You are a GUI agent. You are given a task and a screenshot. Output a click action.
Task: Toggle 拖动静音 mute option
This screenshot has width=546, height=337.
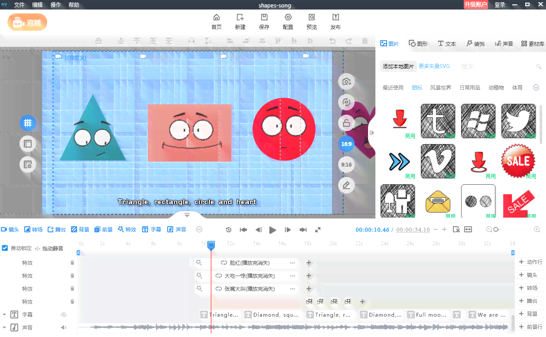49,248
